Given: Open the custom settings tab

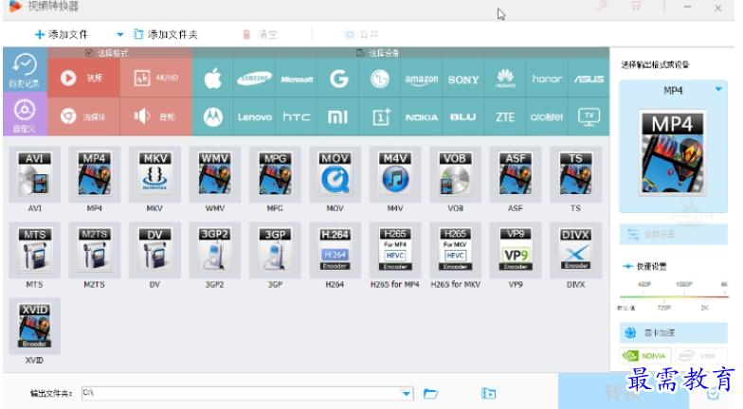Looking at the screenshot, I should [25, 114].
